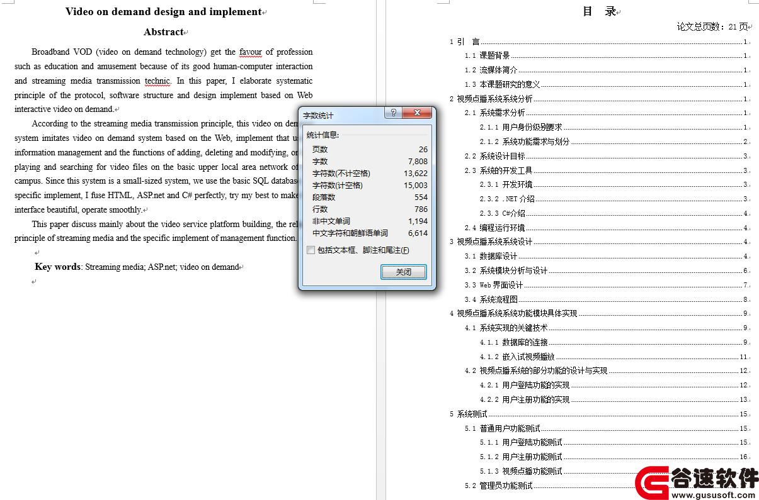The width and height of the screenshot is (759, 500).
Task: Open TOC entry '1 引 言'
Action: point(599,42)
